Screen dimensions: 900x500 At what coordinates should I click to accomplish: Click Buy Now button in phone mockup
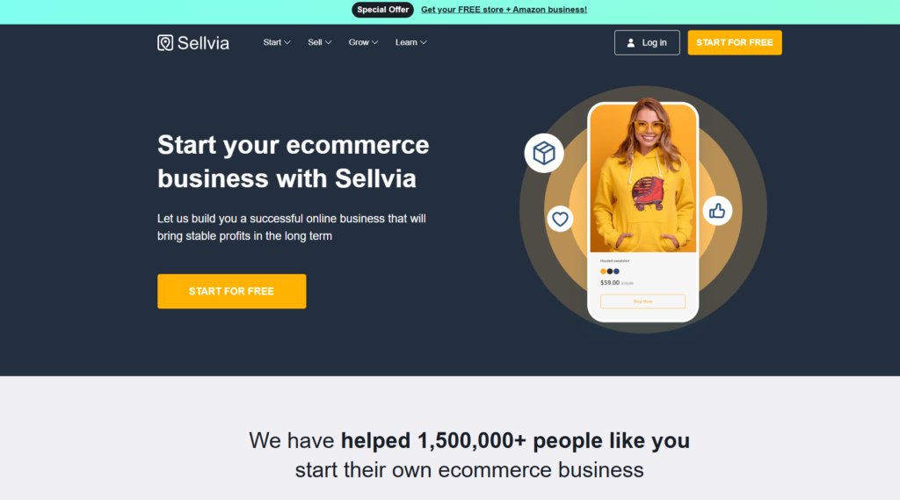point(642,301)
